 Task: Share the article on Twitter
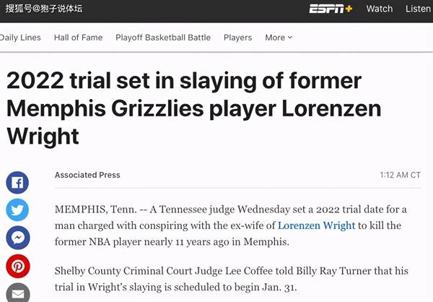(x=17, y=210)
